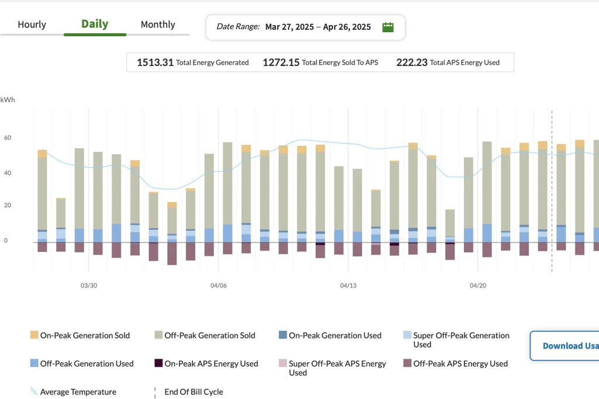Toggle Off-Peak Generation Used legend swatch
Image resolution: width=599 pixels, height=399 pixels.
(x=35, y=363)
